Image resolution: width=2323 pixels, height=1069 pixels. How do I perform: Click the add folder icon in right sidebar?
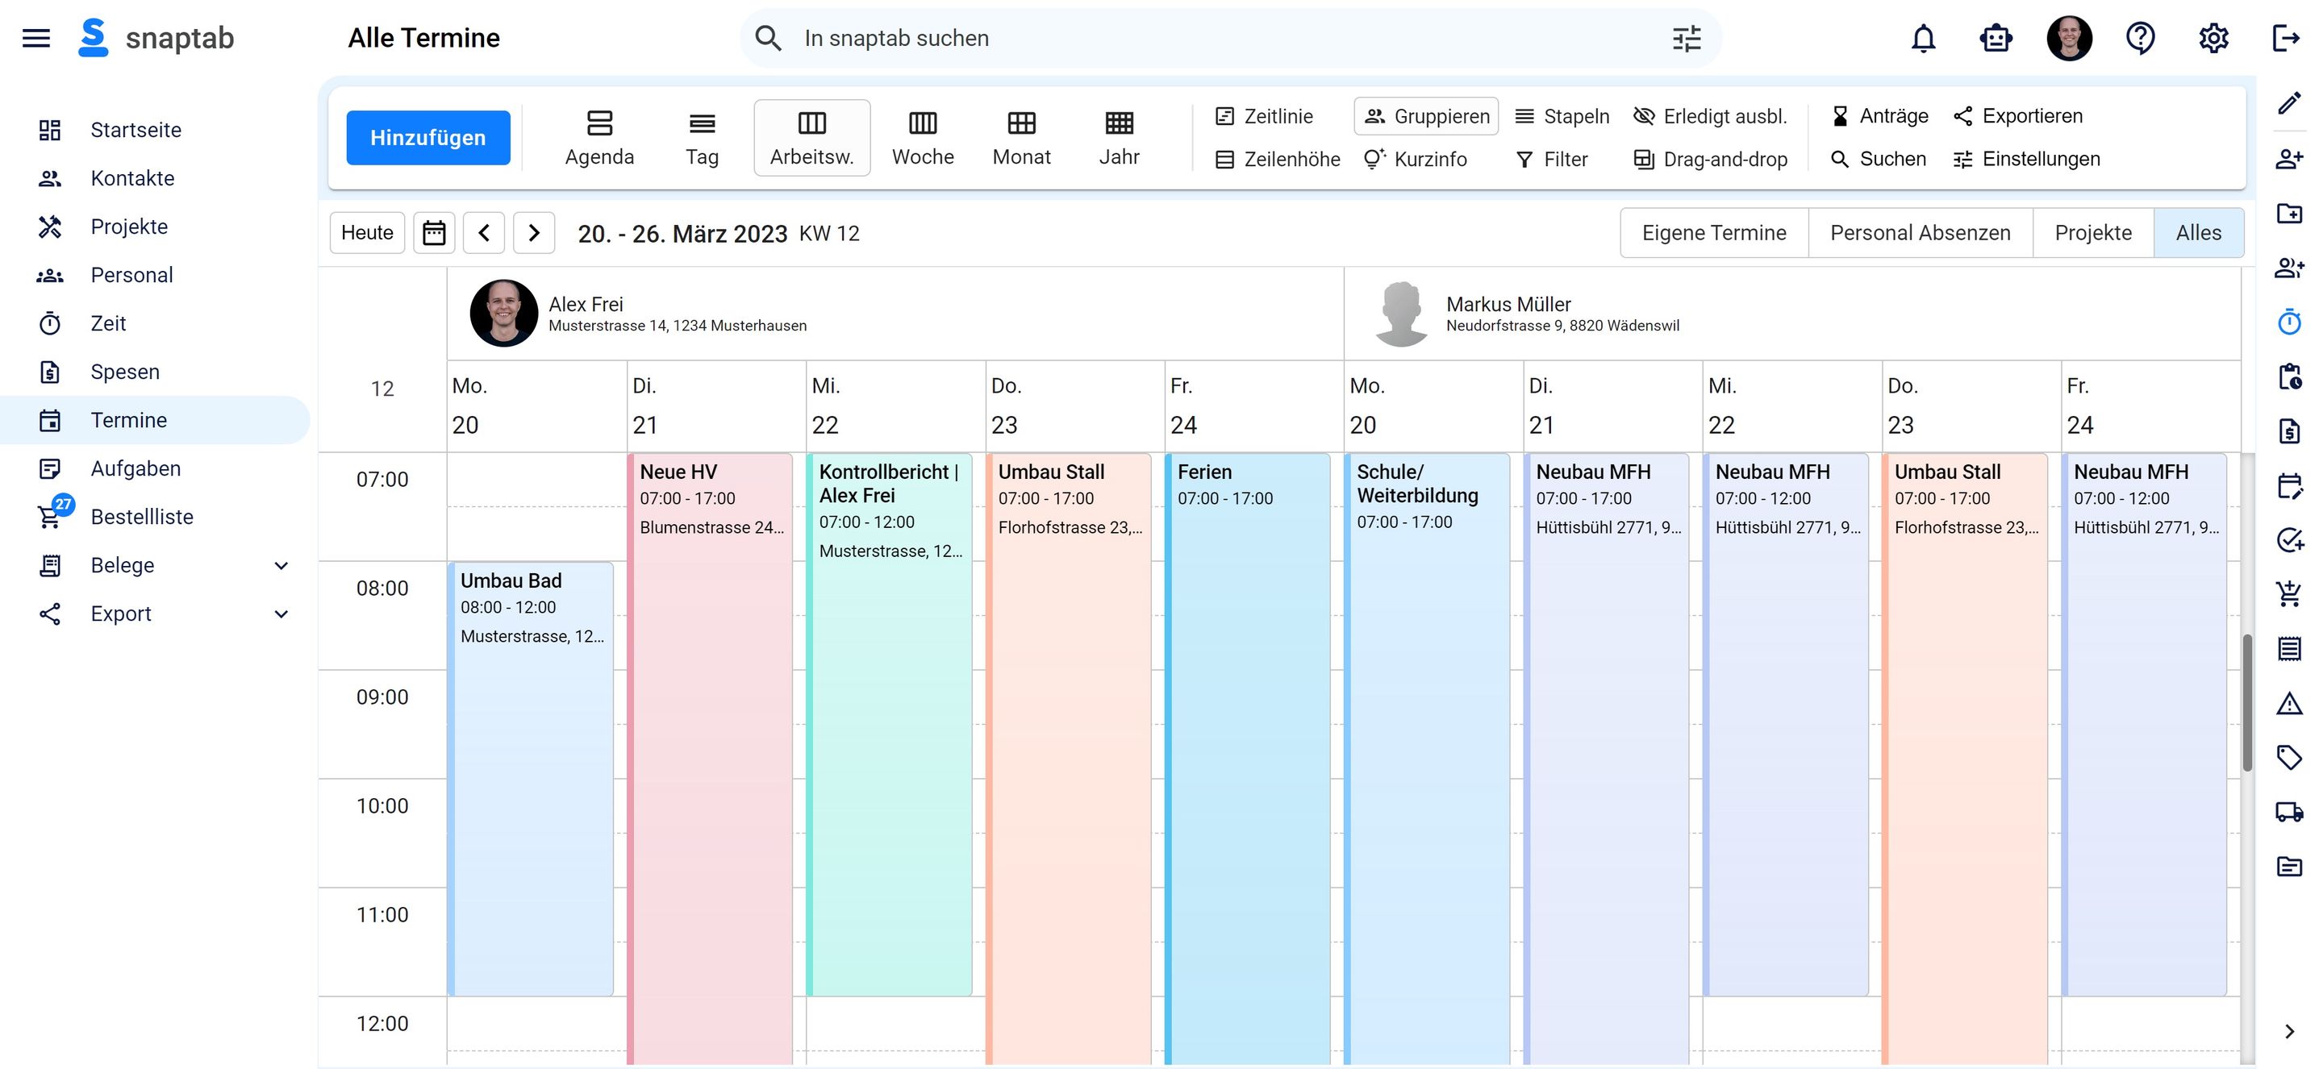[x=2289, y=213]
